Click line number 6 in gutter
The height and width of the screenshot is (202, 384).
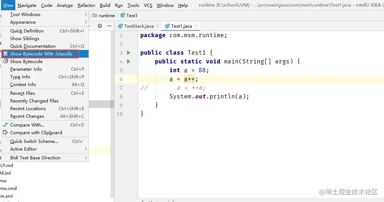coord(121,79)
